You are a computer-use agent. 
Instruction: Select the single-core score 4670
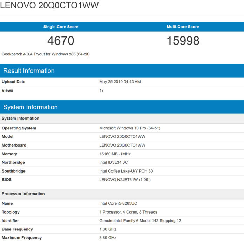[61, 41]
